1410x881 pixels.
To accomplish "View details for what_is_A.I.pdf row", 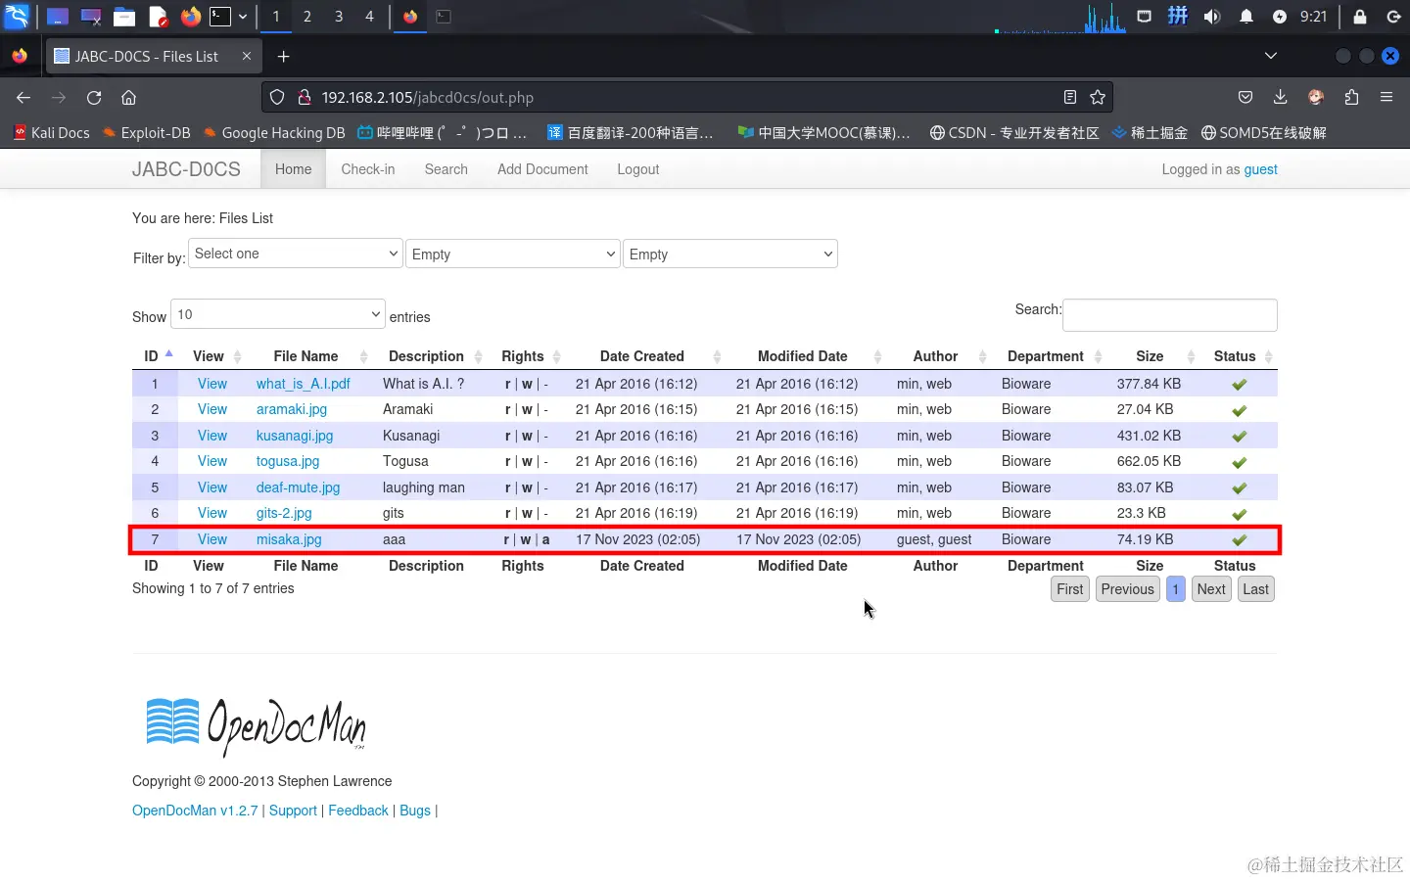I will tap(211, 384).
